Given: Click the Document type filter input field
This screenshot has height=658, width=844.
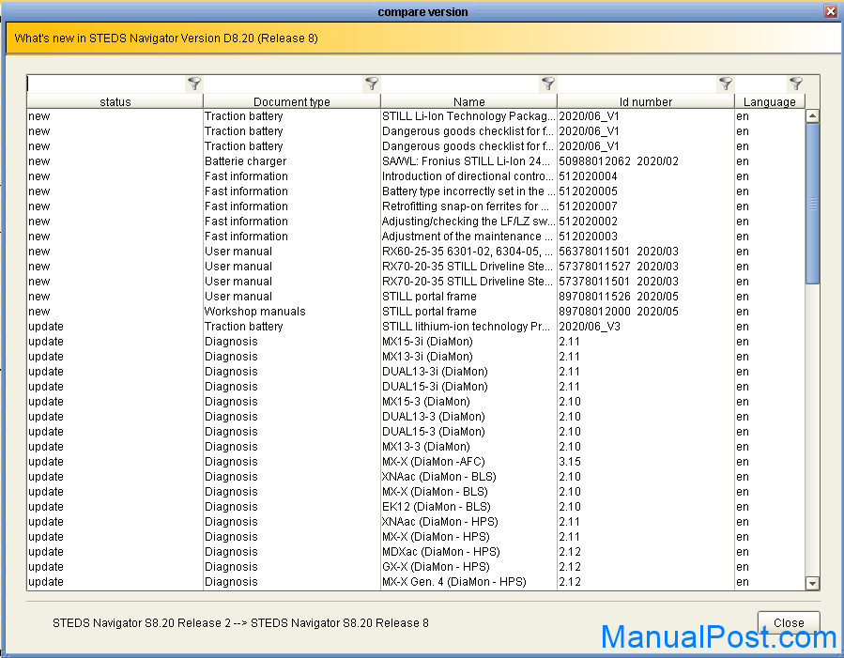Looking at the screenshot, I should [x=284, y=84].
